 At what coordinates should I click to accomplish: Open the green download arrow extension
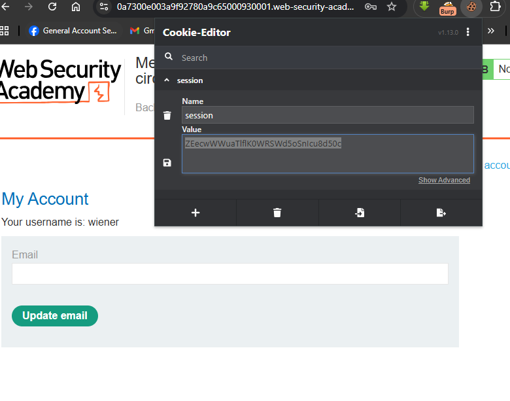[x=424, y=7]
